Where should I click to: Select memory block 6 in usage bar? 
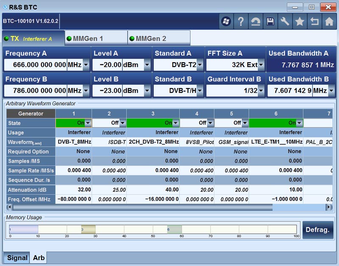point(175,229)
